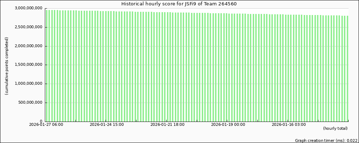Click the 3,000,000,000 y-axis label
Image resolution: width=359 pixels, height=143 pixels.
coord(29,8)
